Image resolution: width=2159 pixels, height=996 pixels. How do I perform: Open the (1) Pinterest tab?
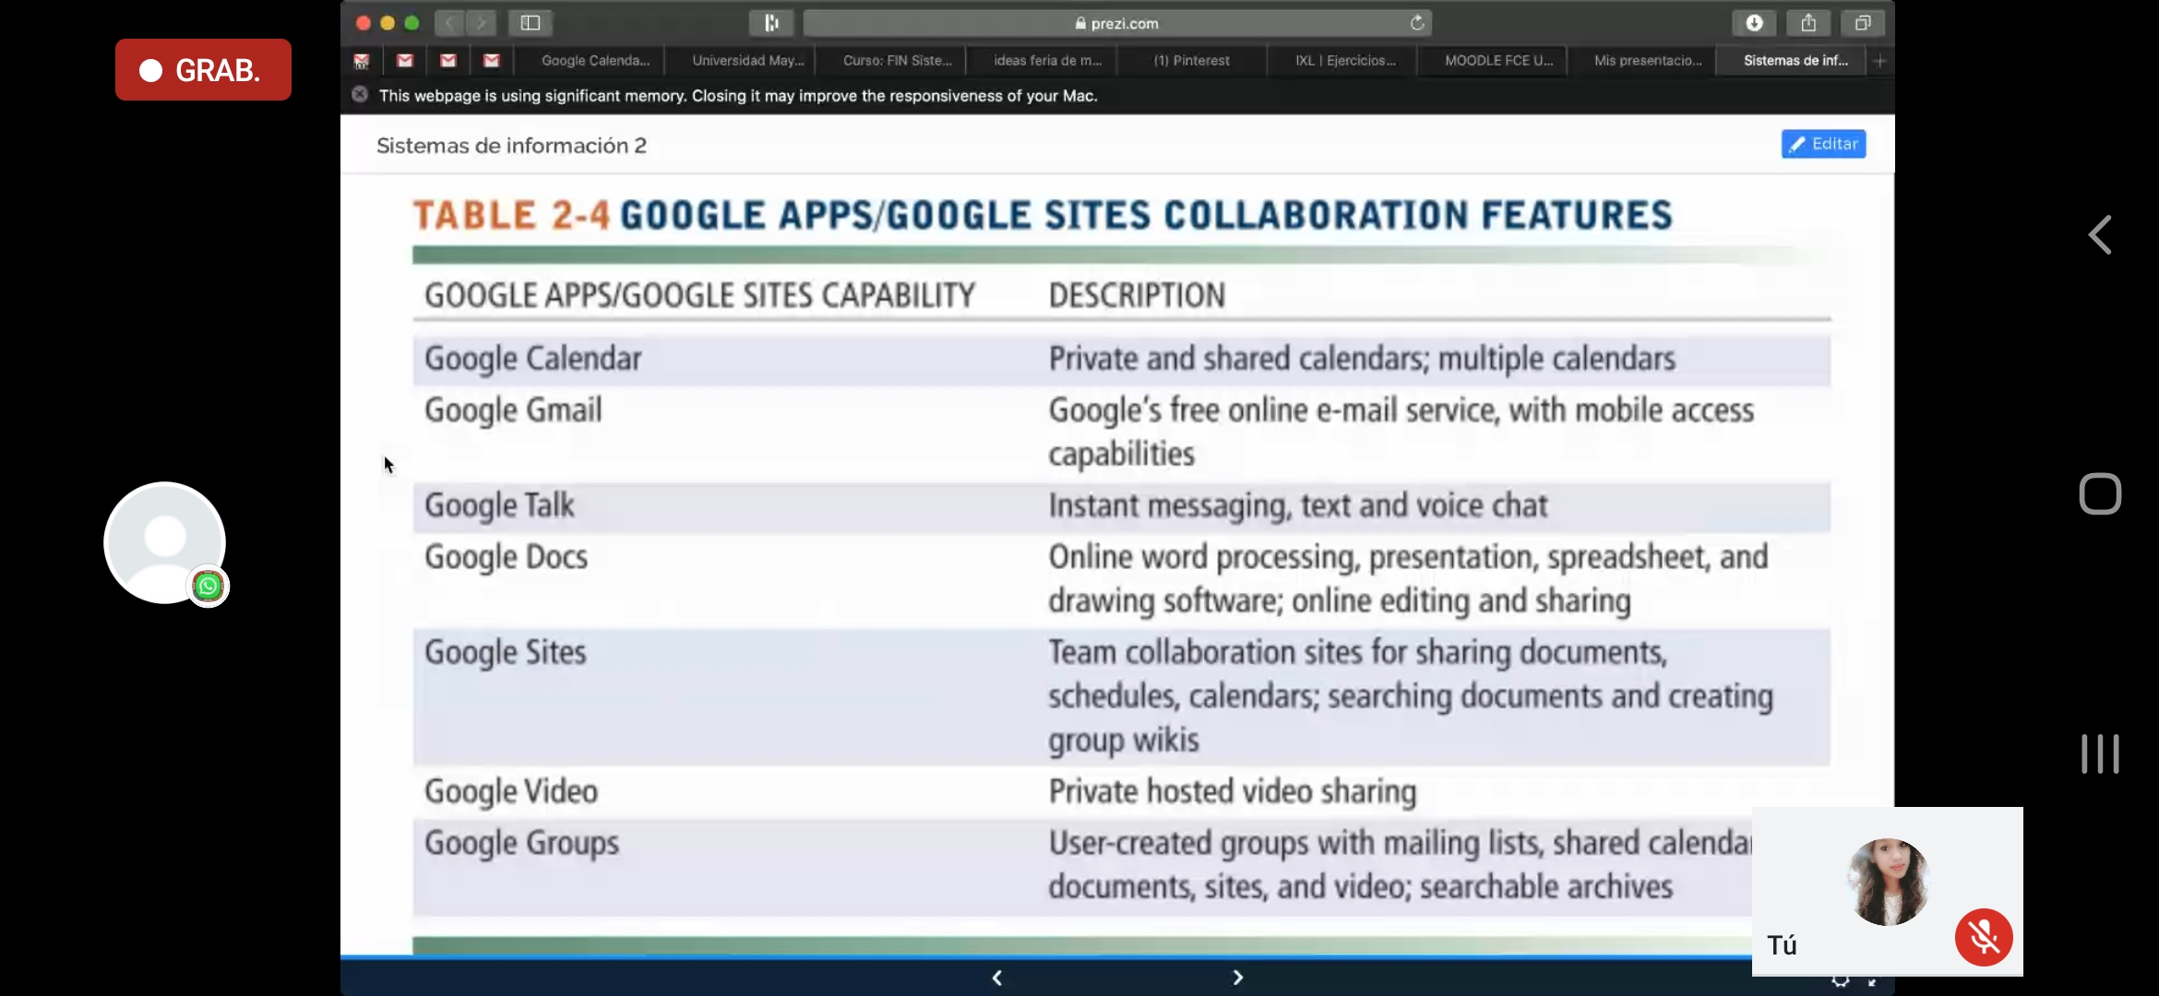1191,61
